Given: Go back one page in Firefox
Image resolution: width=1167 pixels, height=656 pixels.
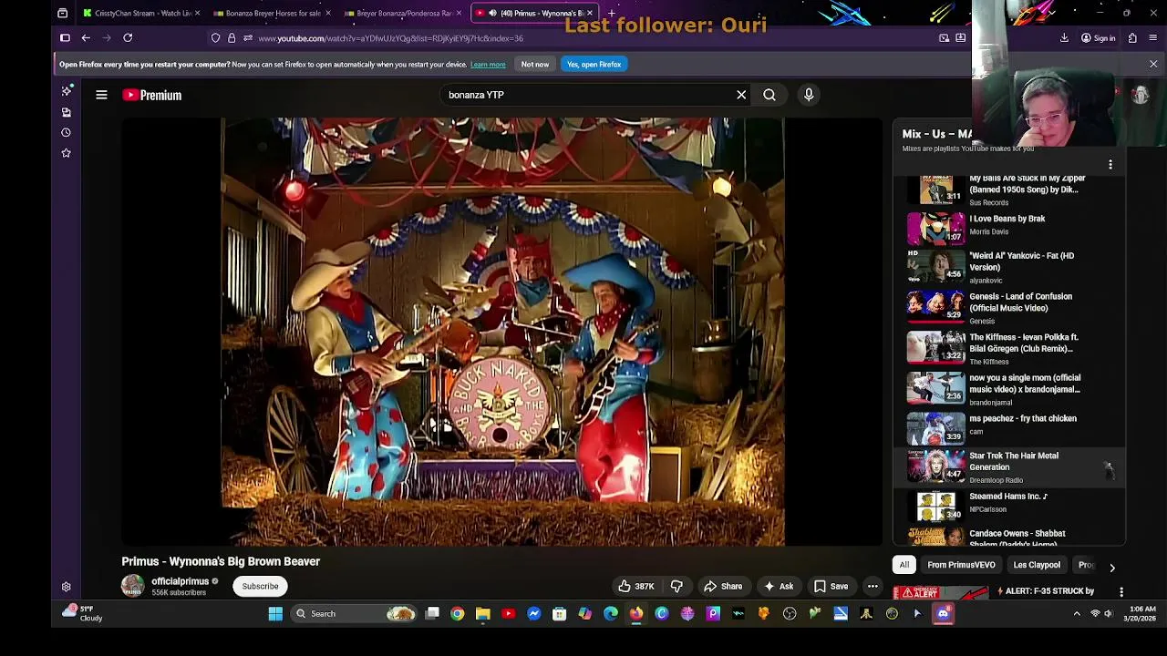Looking at the screenshot, I should tap(86, 38).
